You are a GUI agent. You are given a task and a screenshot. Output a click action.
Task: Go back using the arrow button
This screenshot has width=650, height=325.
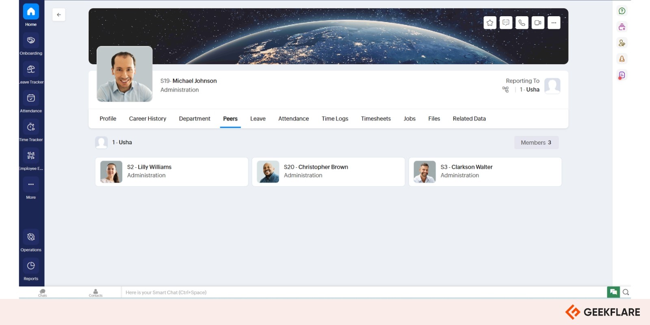pyautogui.click(x=59, y=15)
